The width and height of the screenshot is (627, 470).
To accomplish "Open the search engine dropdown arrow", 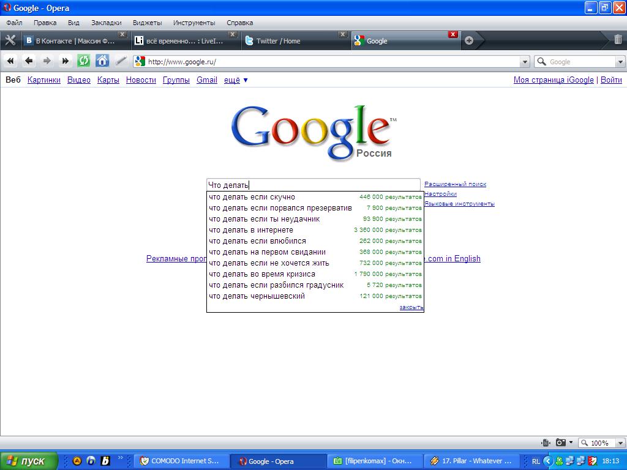I will (620, 62).
